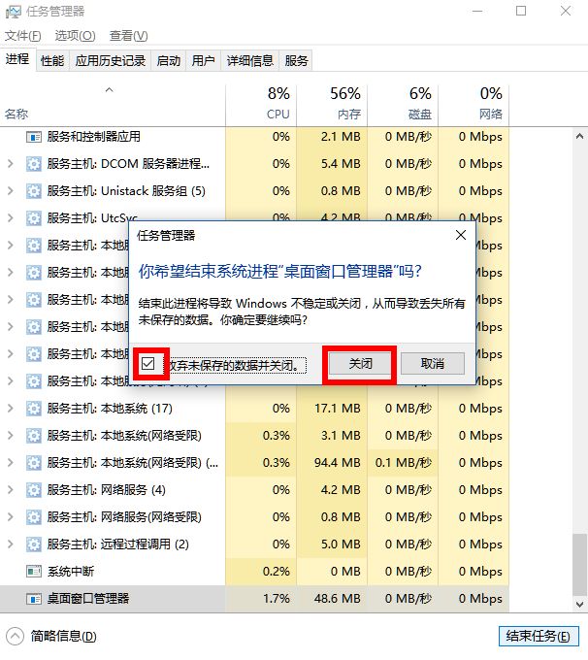Open the 查看 menu
This screenshot has width=588, height=660.
(128, 36)
